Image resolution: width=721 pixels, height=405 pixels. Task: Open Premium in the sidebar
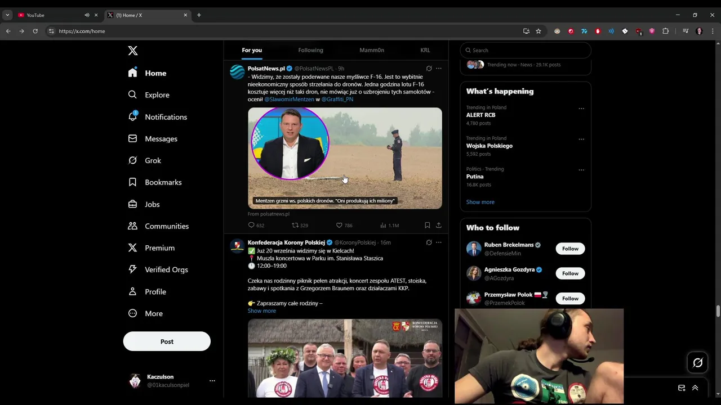click(151, 248)
